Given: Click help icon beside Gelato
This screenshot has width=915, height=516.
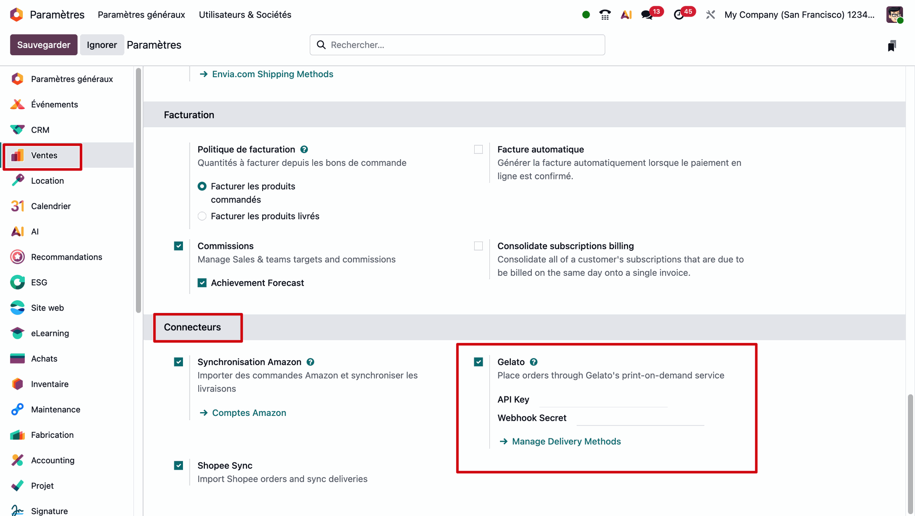Looking at the screenshot, I should pyautogui.click(x=534, y=362).
